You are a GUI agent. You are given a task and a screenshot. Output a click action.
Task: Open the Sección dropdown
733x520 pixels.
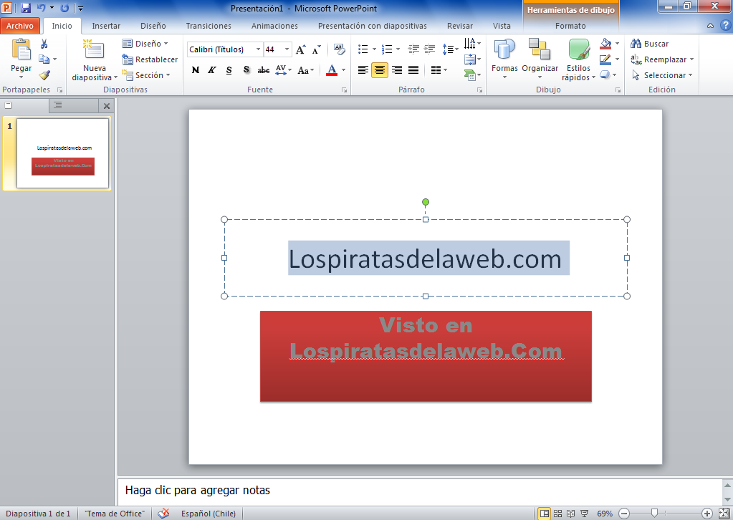pyautogui.click(x=146, y=74)
